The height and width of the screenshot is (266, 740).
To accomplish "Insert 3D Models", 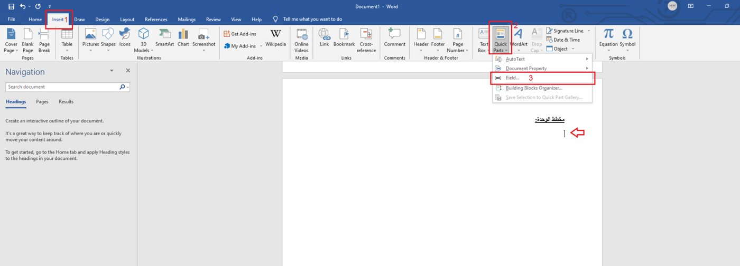I will 143,40.
